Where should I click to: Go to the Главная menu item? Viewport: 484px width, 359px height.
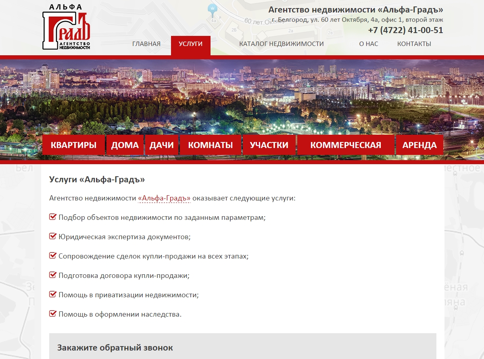coord(146,44)
